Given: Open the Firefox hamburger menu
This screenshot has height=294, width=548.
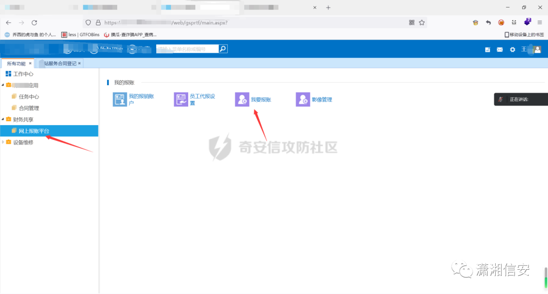Looking at the screenshot, I should coord(539,23).
